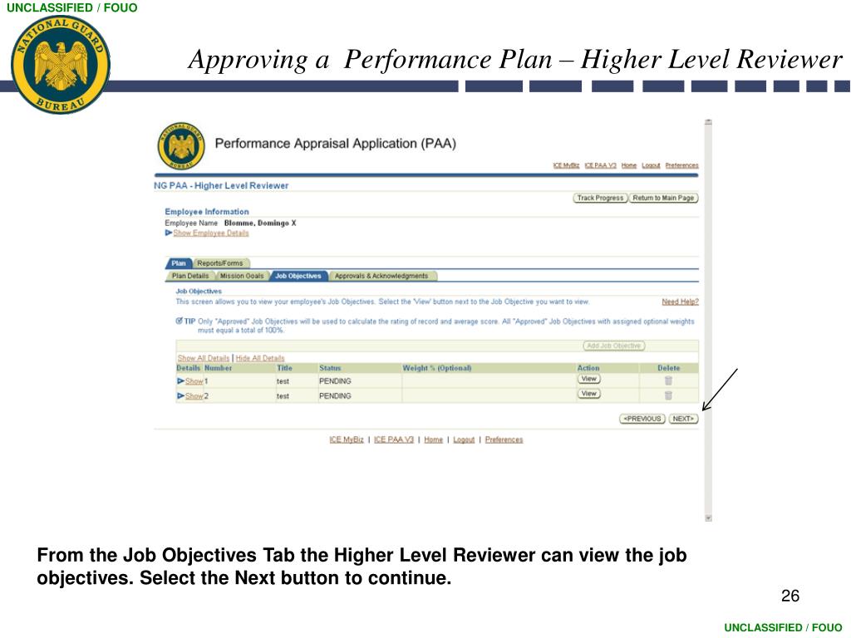Viewport: 851px width, 638px height.
Task: Click Logout link in top header
Action: click(651, 165)
